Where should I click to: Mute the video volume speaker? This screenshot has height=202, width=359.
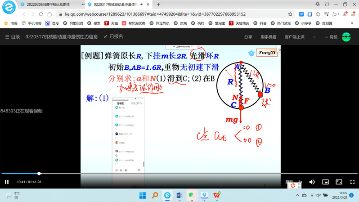pyautogui.click(x=312, y=182)
